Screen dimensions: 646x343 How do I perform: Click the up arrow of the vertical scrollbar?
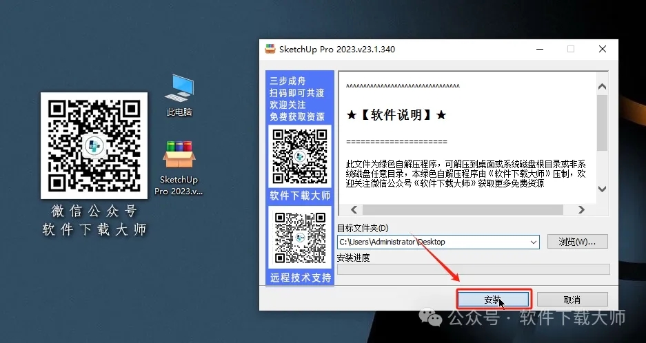602,86
